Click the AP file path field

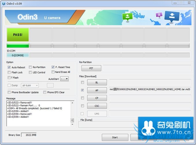click(150, 90)
